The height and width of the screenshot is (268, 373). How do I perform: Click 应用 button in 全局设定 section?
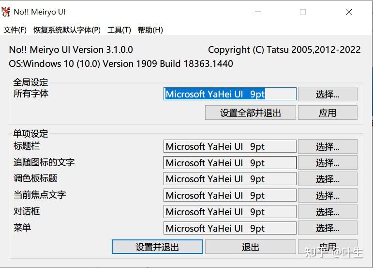pos(328,112)
